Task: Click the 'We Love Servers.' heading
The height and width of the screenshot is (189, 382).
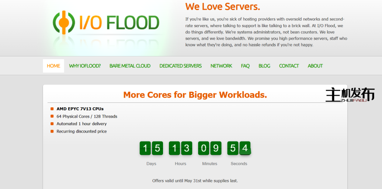Action: (223, 7)
